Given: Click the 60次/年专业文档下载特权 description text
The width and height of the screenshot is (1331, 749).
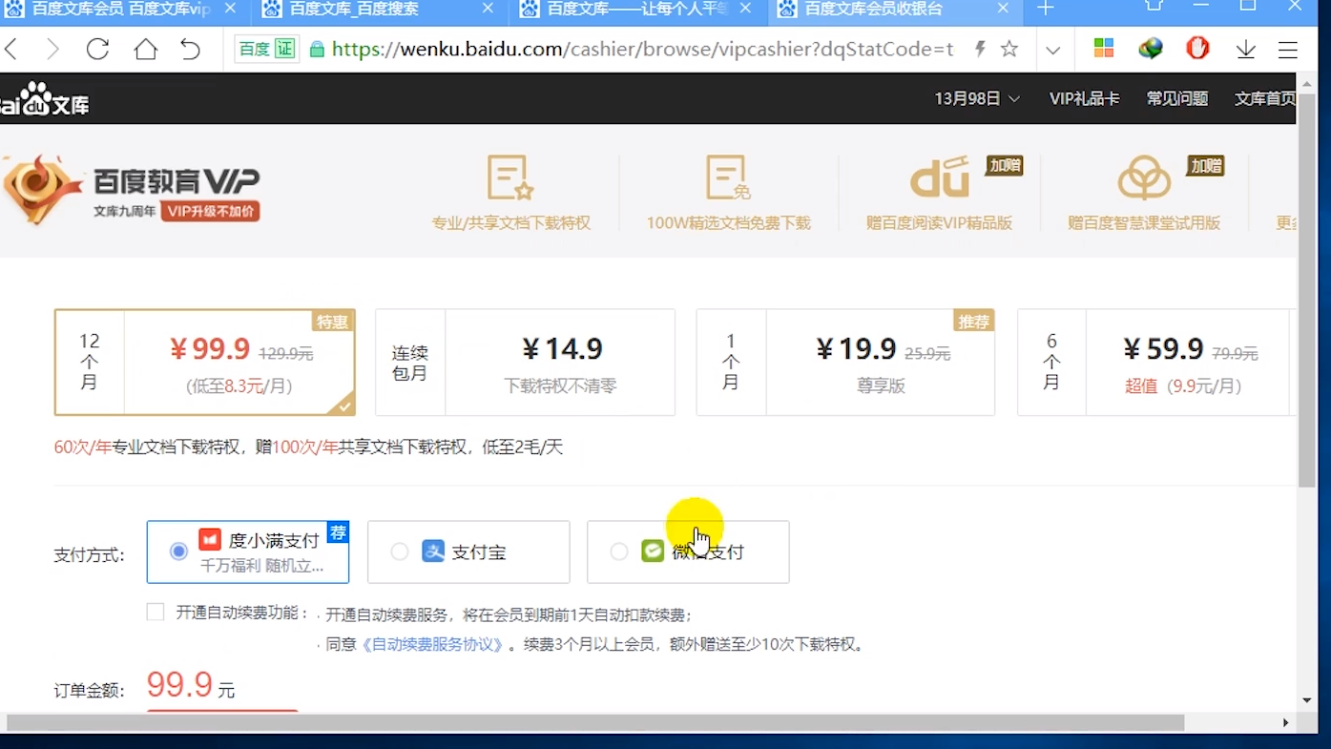Looking at the screenshot, I should pyautogui.click(x=308, y=447).
